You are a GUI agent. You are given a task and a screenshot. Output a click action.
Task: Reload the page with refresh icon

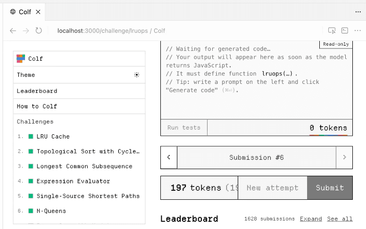coord(39,31)
